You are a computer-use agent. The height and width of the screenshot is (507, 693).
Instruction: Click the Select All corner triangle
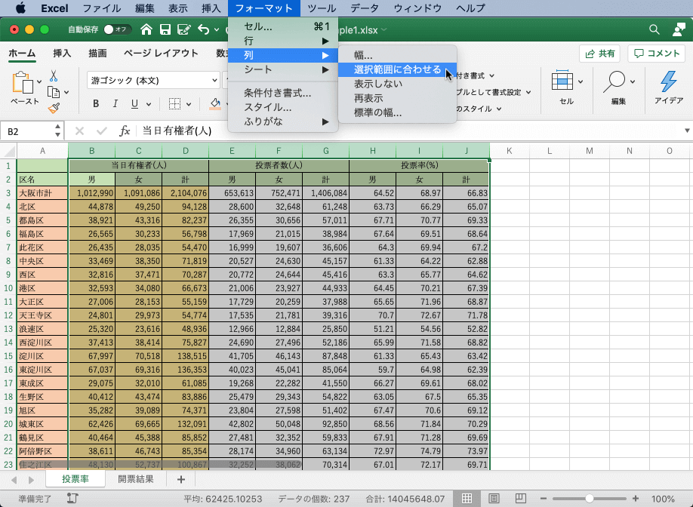coord(9,151)
